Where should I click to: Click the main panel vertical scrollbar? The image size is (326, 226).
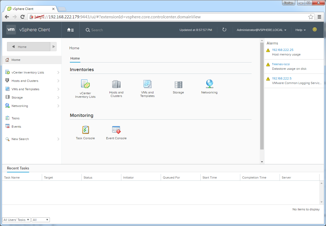262,96
